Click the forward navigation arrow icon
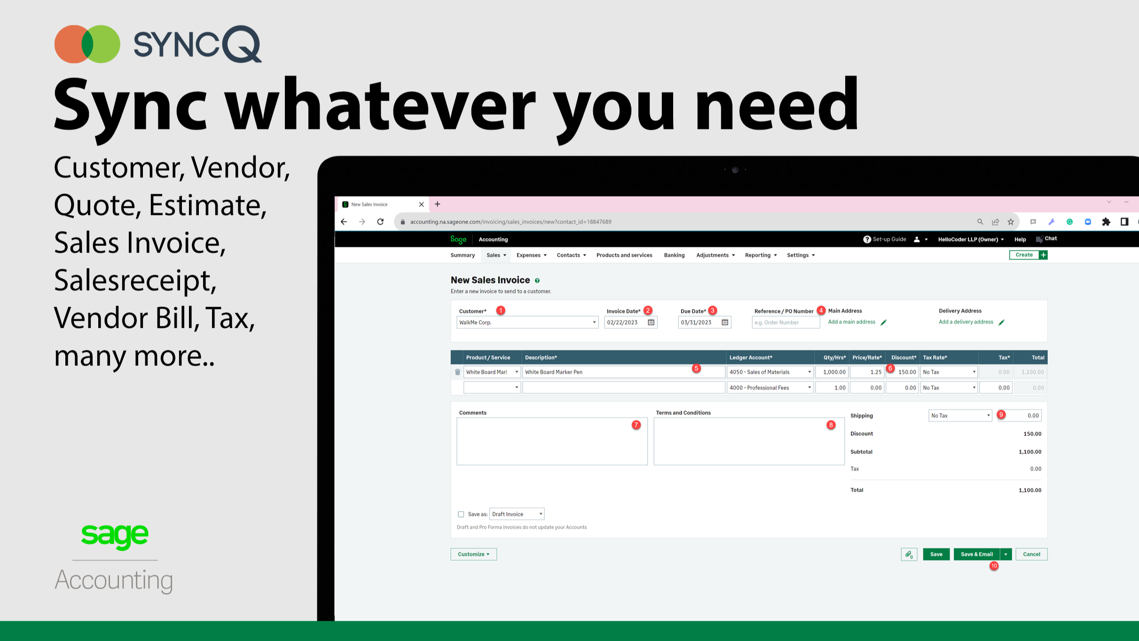This screenshot has height=641, width=1139. pos(363,222)
